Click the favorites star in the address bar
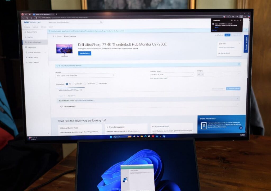The image size is (271, 191). click(x=228, y=17)
